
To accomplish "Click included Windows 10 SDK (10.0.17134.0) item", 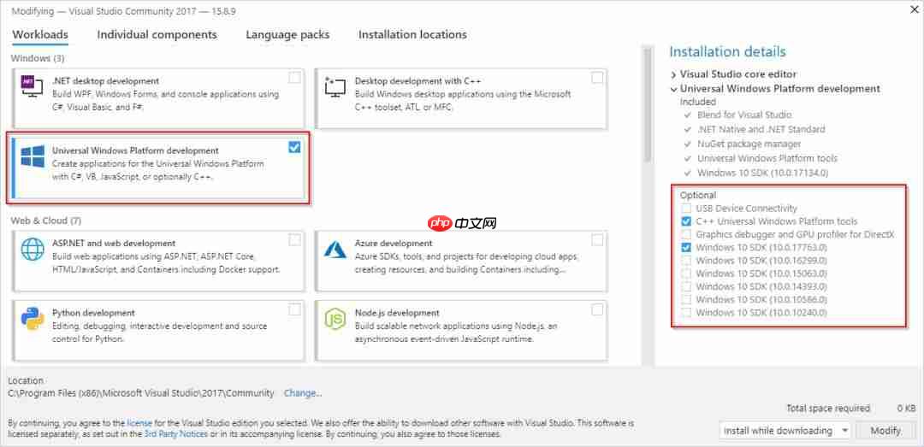I will click(x=762, y=174).
